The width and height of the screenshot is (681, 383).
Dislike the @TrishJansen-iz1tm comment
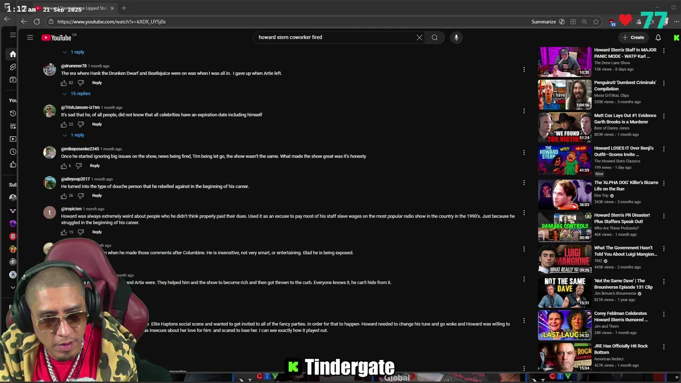coord(81,124)
